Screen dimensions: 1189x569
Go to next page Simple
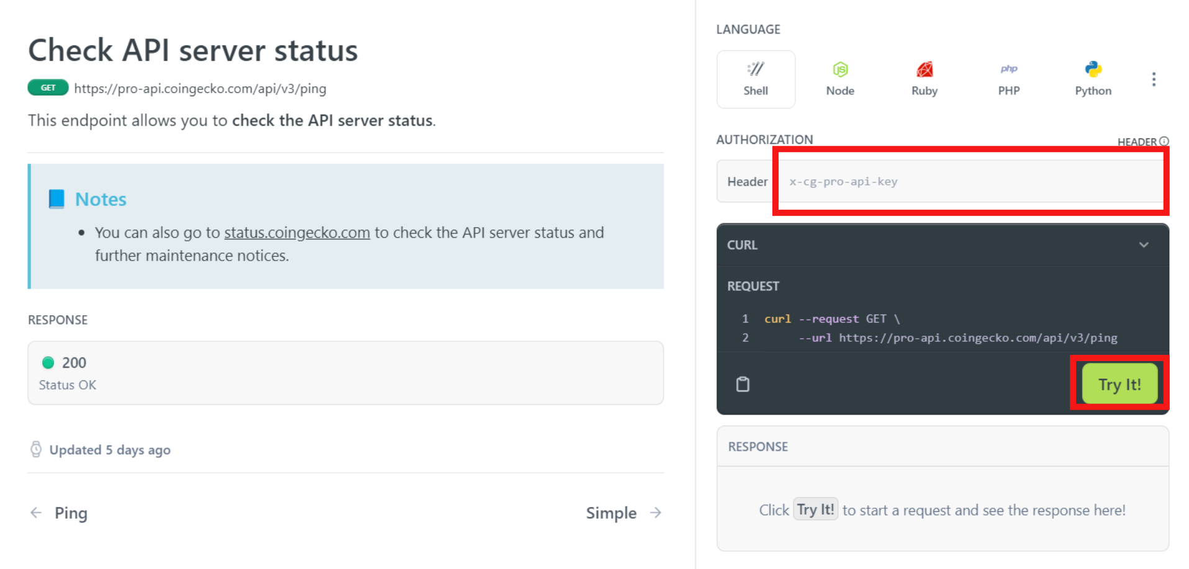coord(624,513)
